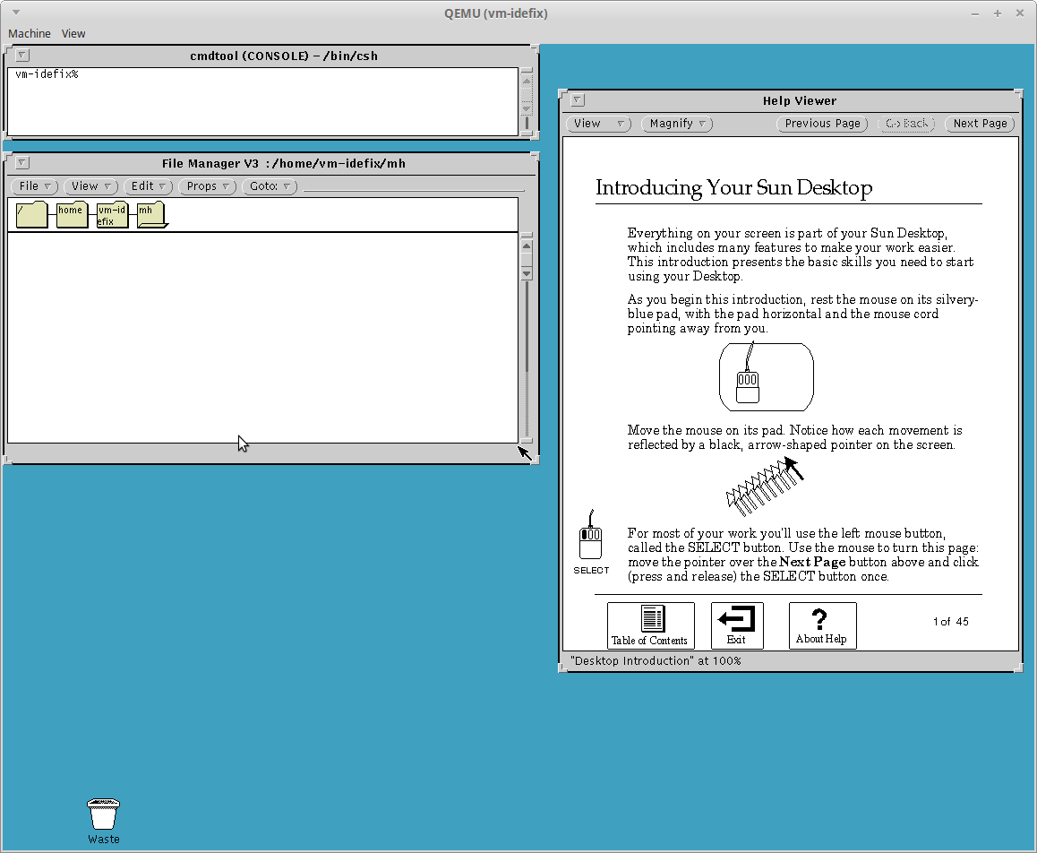Image resolution: width=1037 pixels, height=853 pixels.
Task: Click cmdtool scrollbar down arrow
Action: pos(527,108)
